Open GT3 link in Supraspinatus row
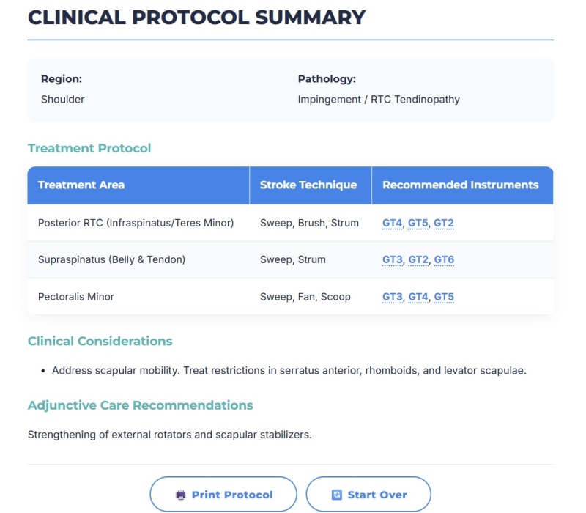The height and width of the screenshot is (513, 586). click(x=393, y=260)
